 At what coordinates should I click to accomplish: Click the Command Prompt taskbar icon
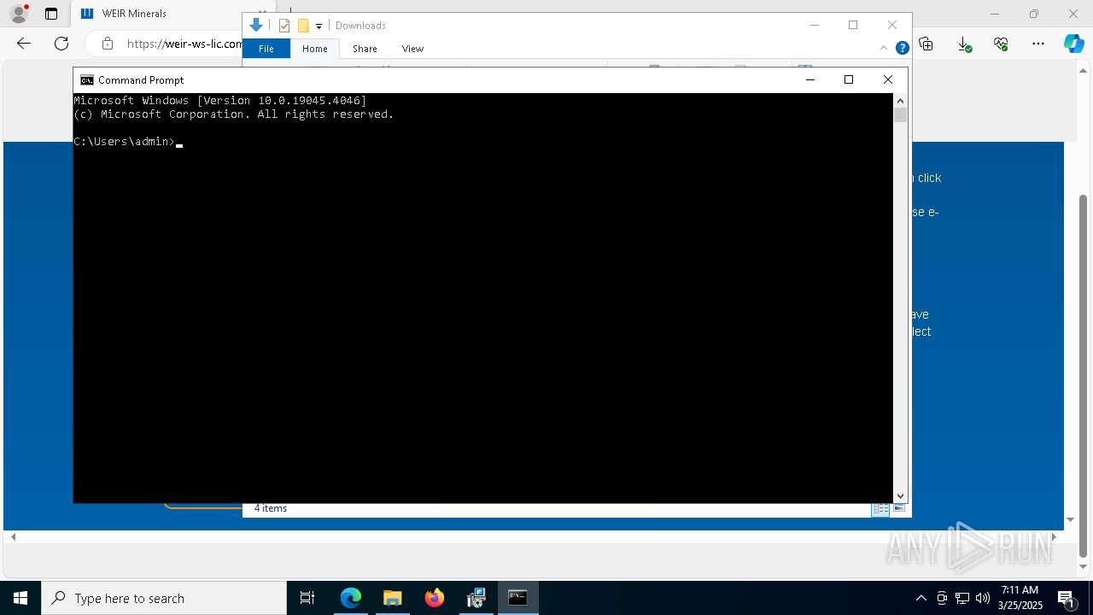tap(517, 598)
